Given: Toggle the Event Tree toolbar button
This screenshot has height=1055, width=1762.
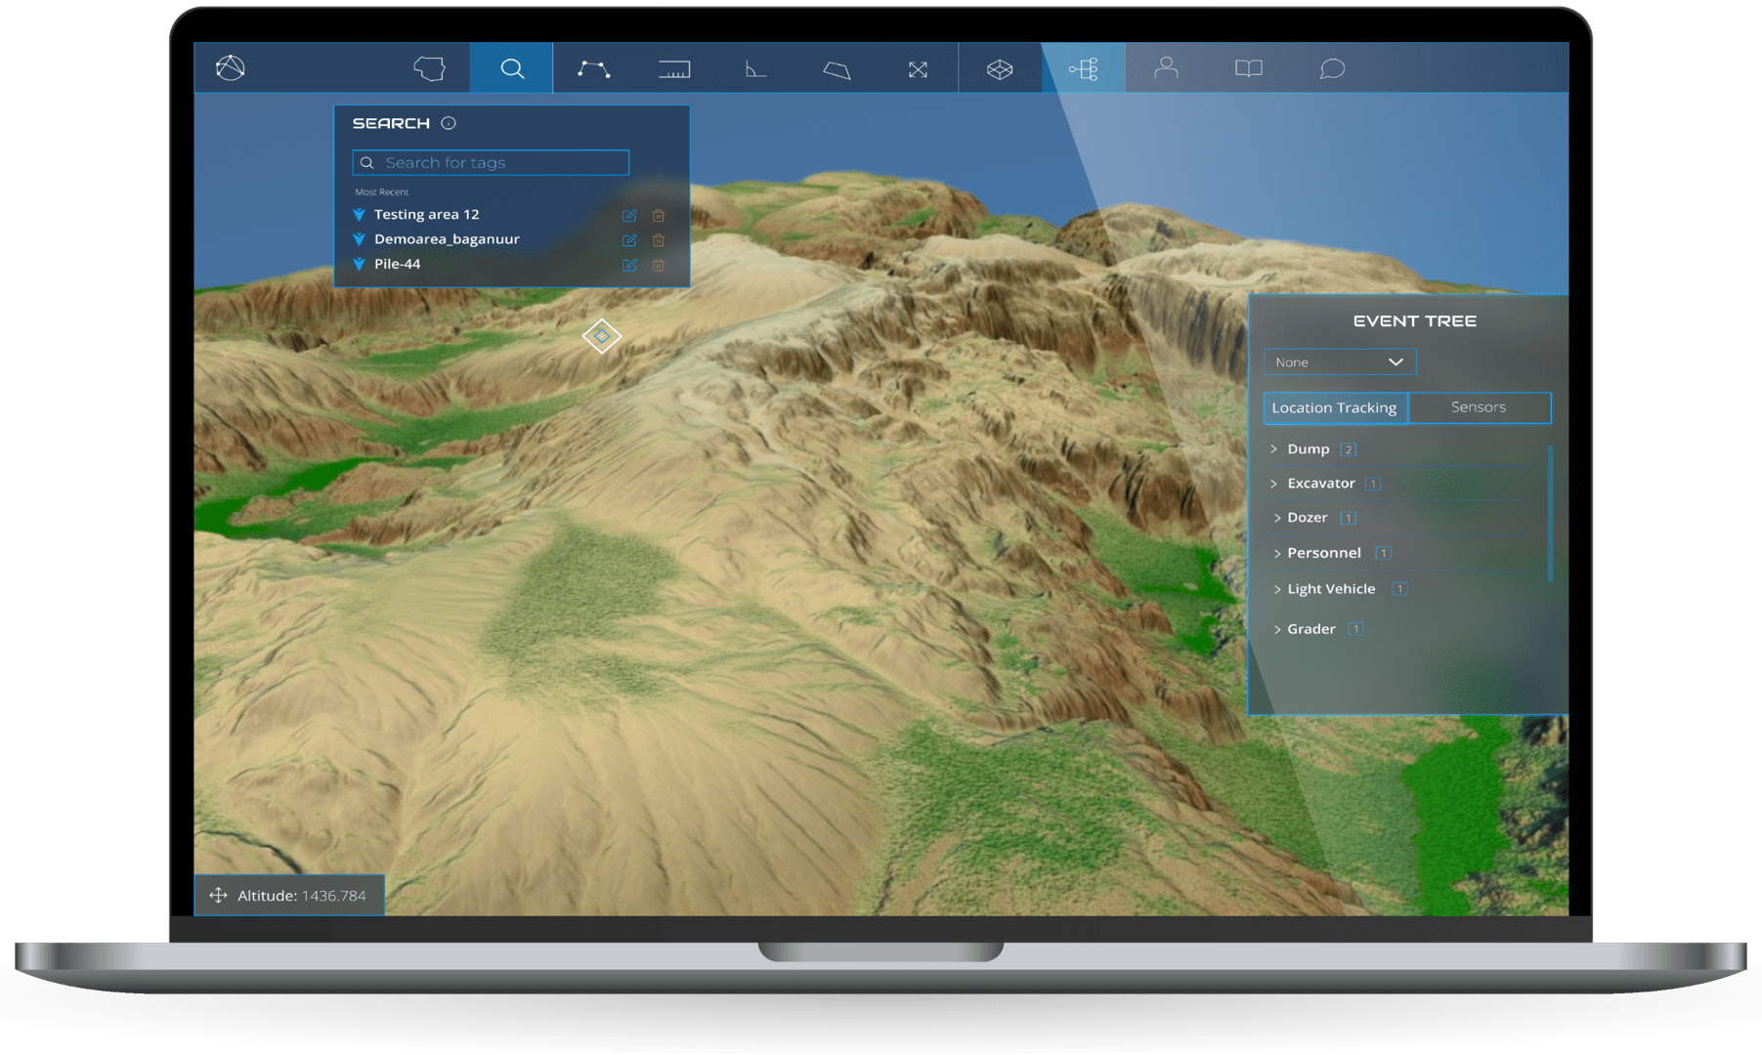Looking at the screenshot, I should [1083, 68].
